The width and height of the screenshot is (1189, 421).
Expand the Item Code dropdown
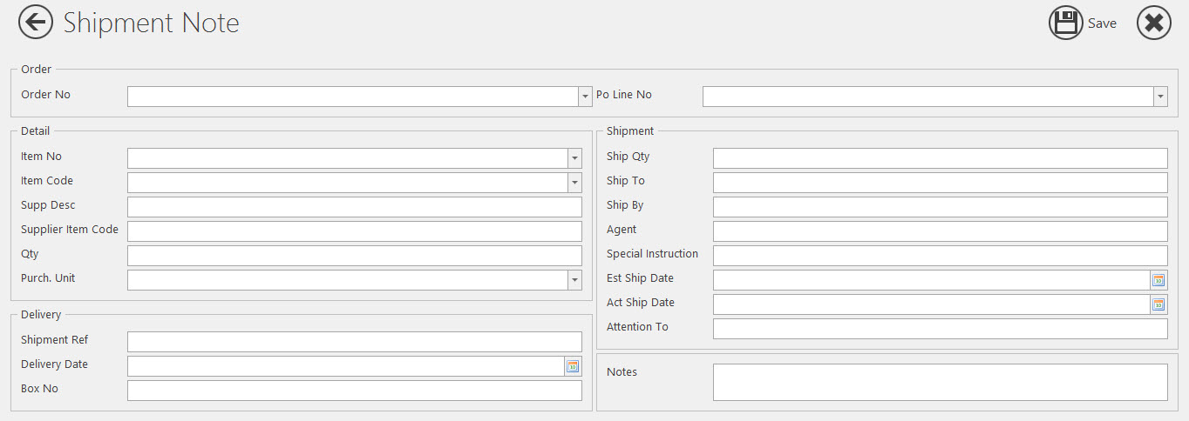coord(574,183)
